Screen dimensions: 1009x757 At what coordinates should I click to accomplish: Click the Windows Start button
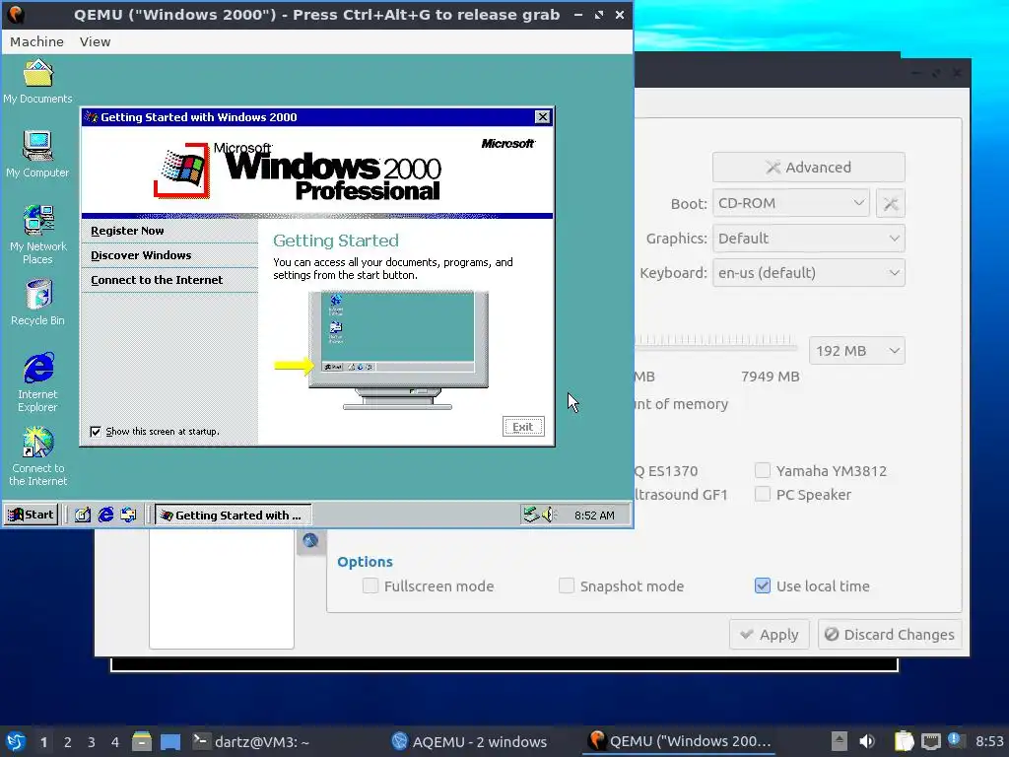(x=31, y=515)
